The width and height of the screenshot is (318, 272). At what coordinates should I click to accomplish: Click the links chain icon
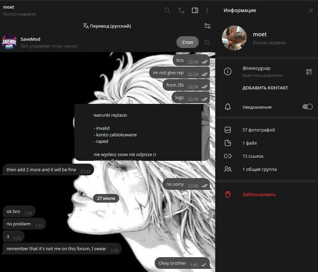tap(227, 156)
